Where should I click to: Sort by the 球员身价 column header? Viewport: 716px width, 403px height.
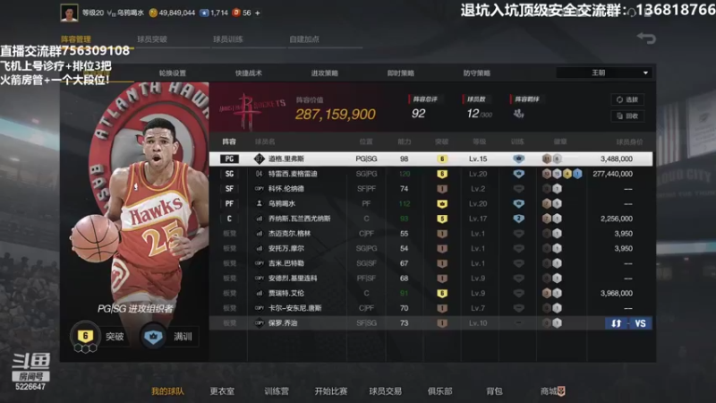pyautogui.click(x=629, y=142)
